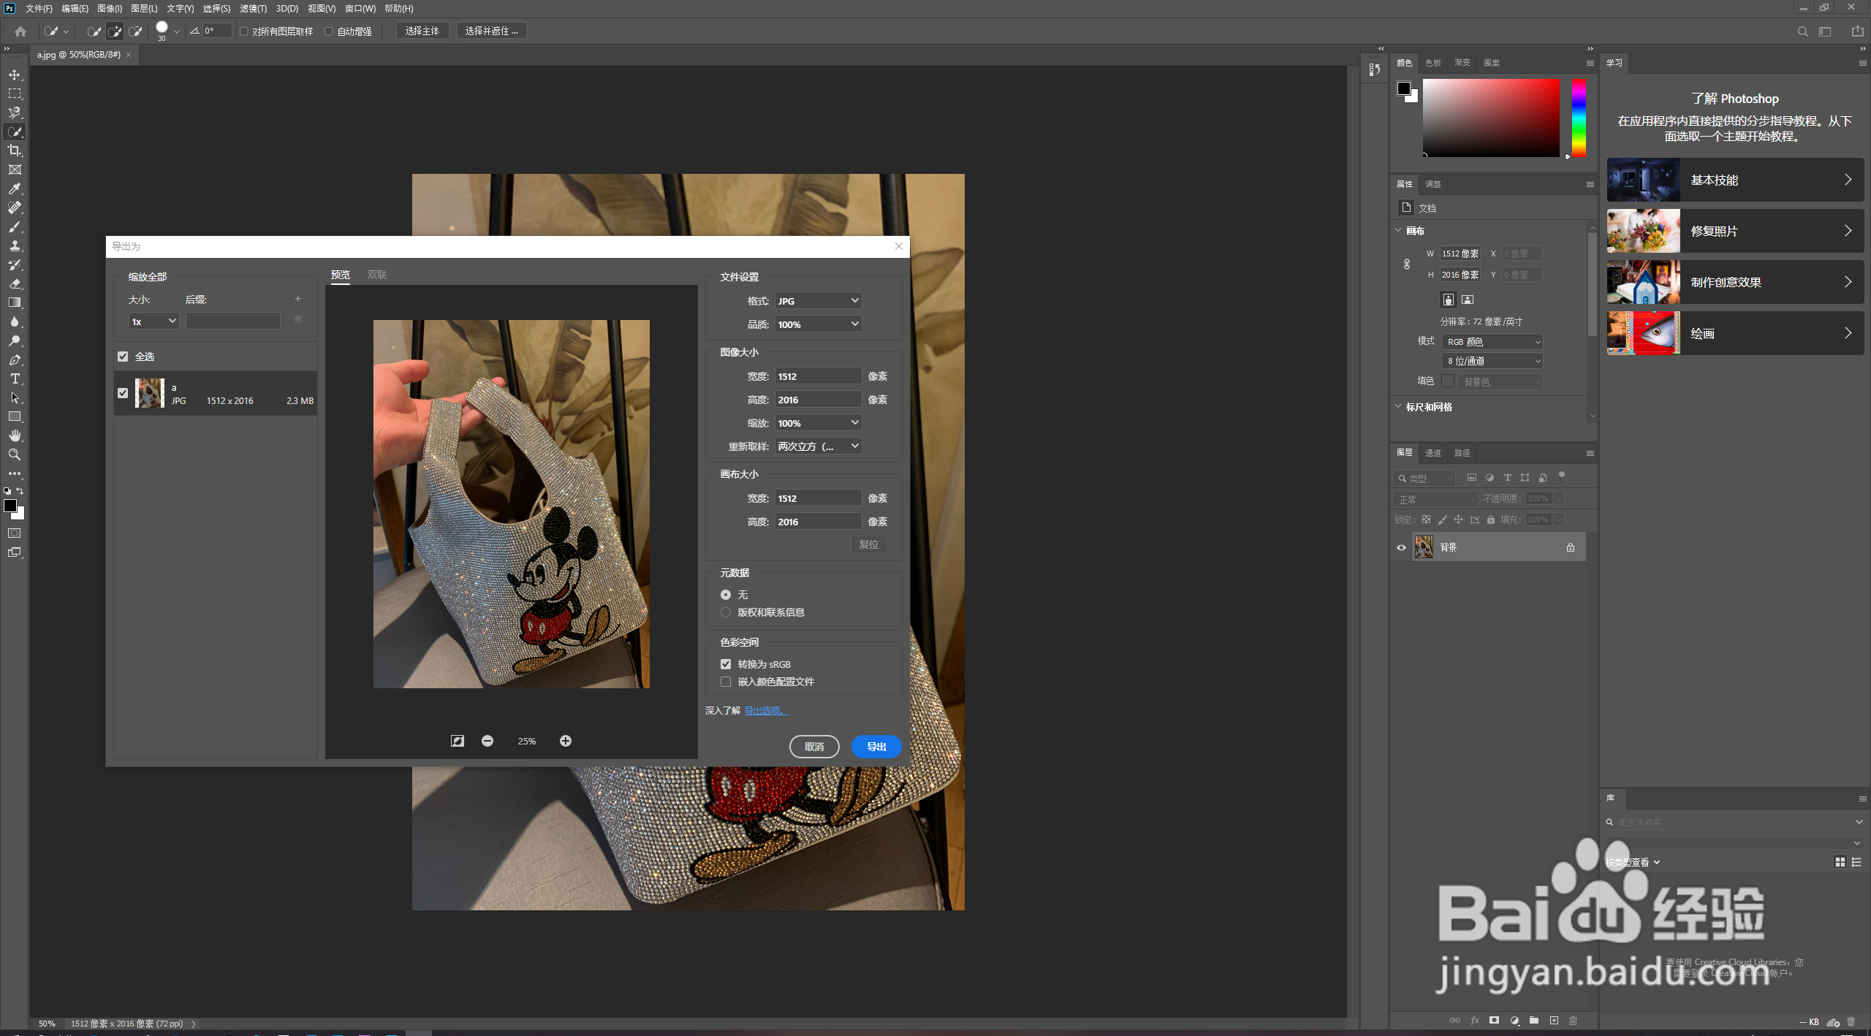The height and width of the screenshot is (1036, 1871).
Task: Enable 嵌入颜色配置文件 checkbox
Action: tap(726, 682)
